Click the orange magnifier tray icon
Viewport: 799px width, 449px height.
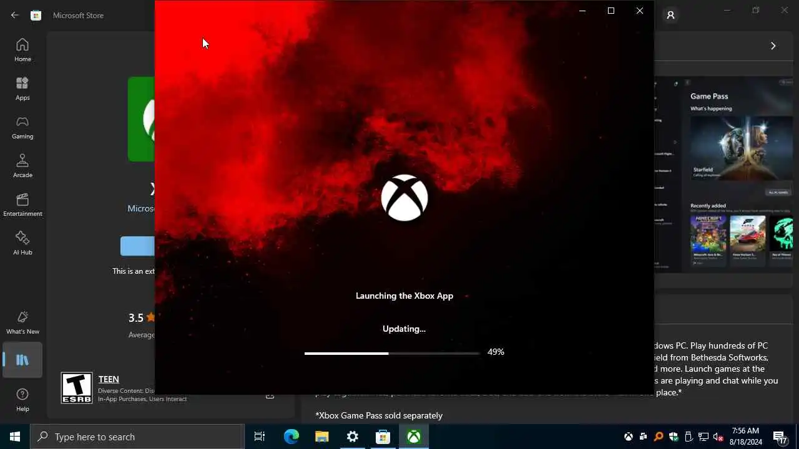659,437
